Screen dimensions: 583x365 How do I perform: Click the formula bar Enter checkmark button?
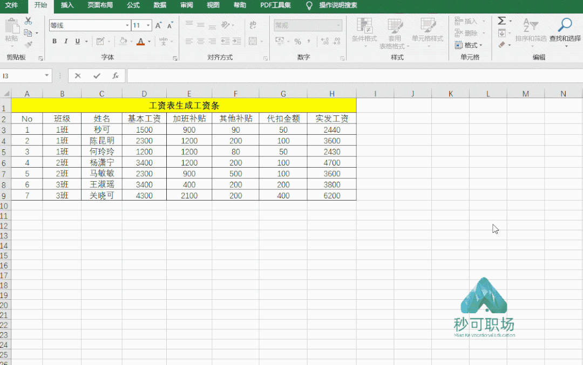point(97,75)
